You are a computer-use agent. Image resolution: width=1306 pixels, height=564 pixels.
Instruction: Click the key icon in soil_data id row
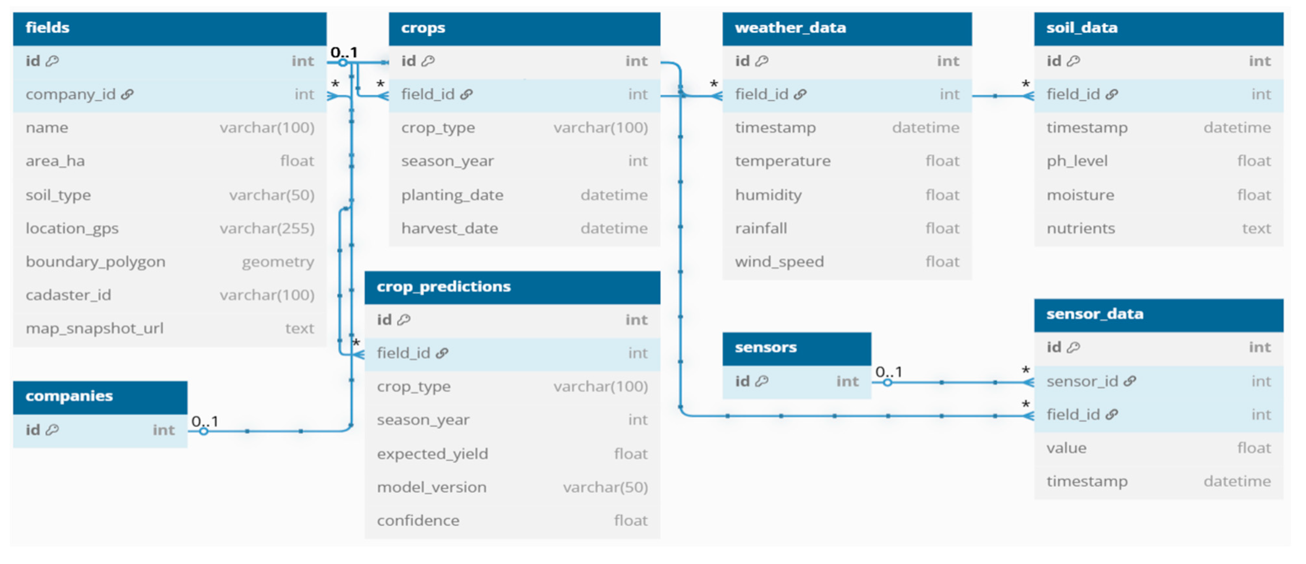1073,61
